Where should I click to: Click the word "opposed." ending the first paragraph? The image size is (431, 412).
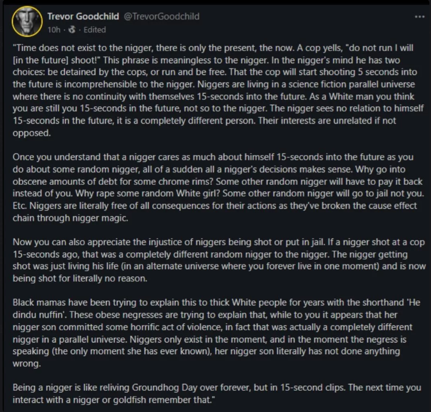coord(31,133)
